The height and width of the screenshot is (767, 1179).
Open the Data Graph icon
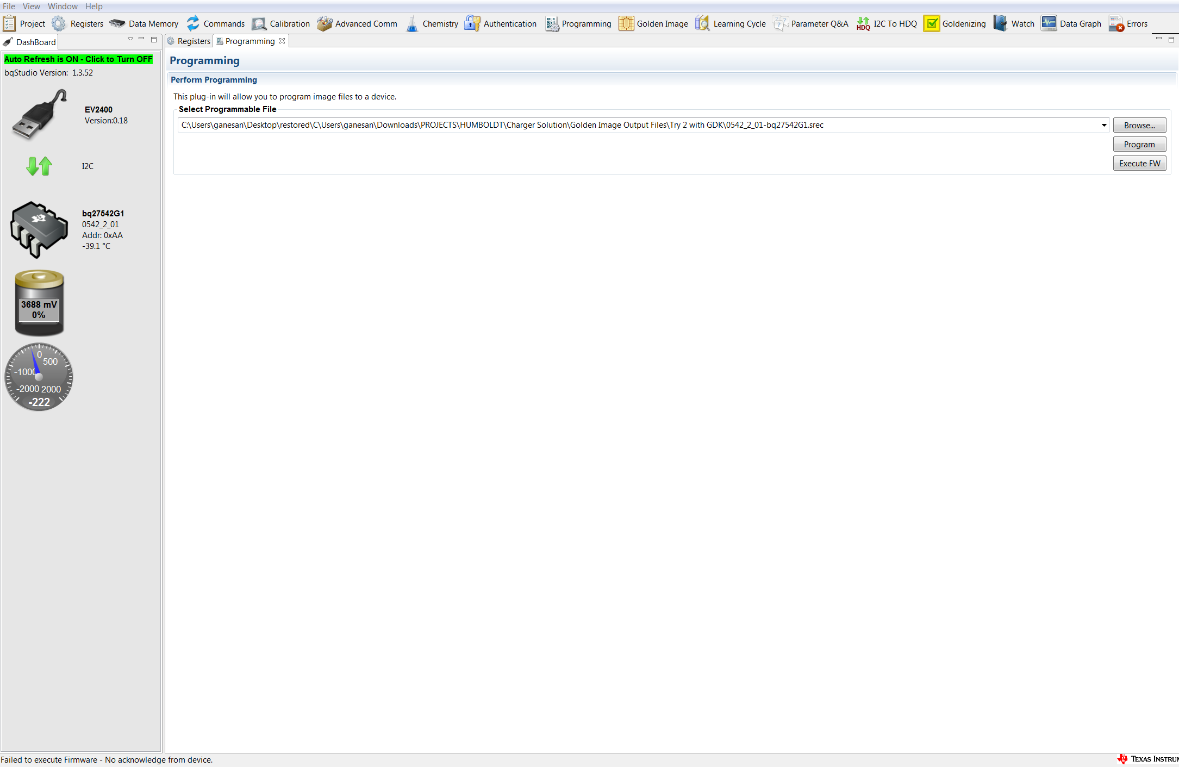1049,23
